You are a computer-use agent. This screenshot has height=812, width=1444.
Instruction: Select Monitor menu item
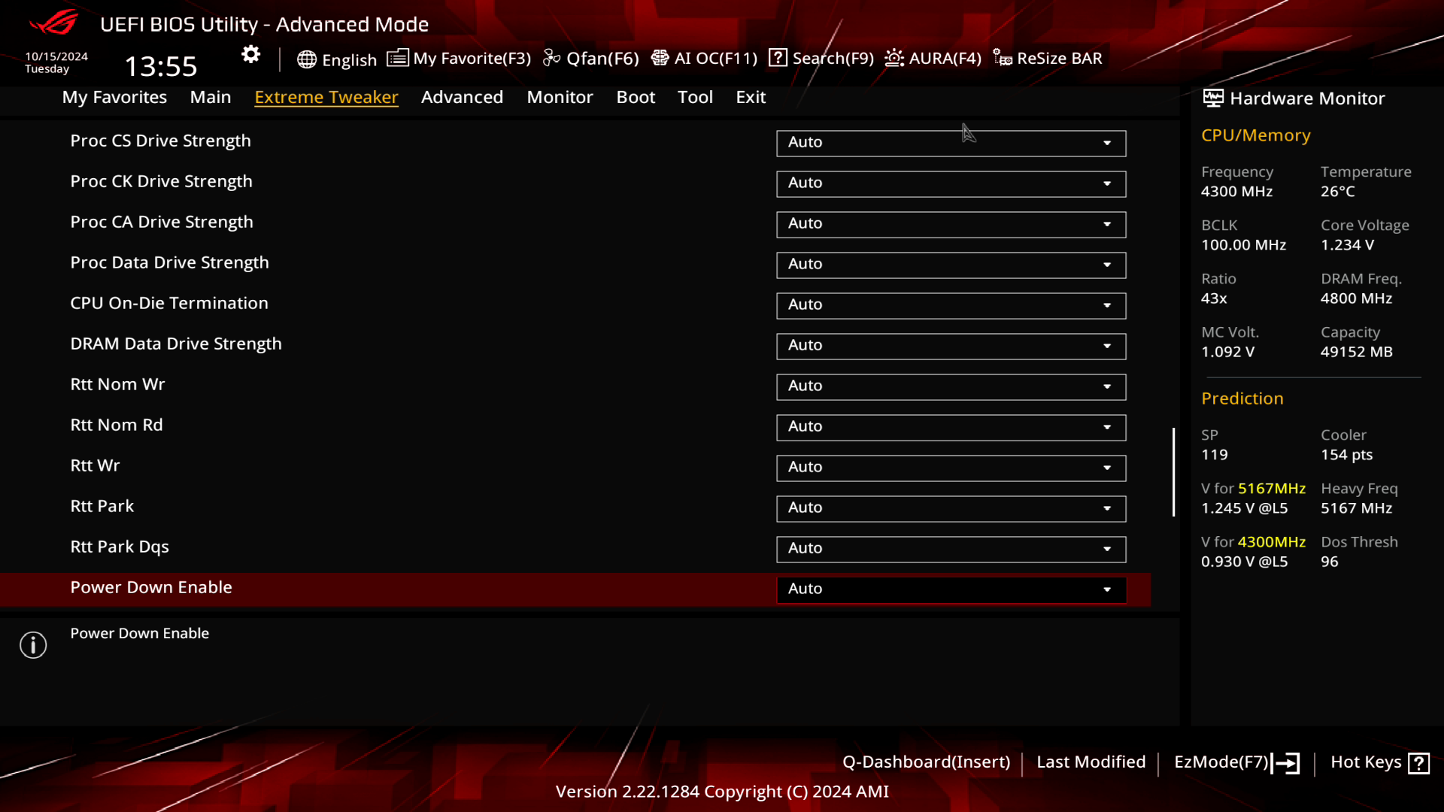point(560,96)
